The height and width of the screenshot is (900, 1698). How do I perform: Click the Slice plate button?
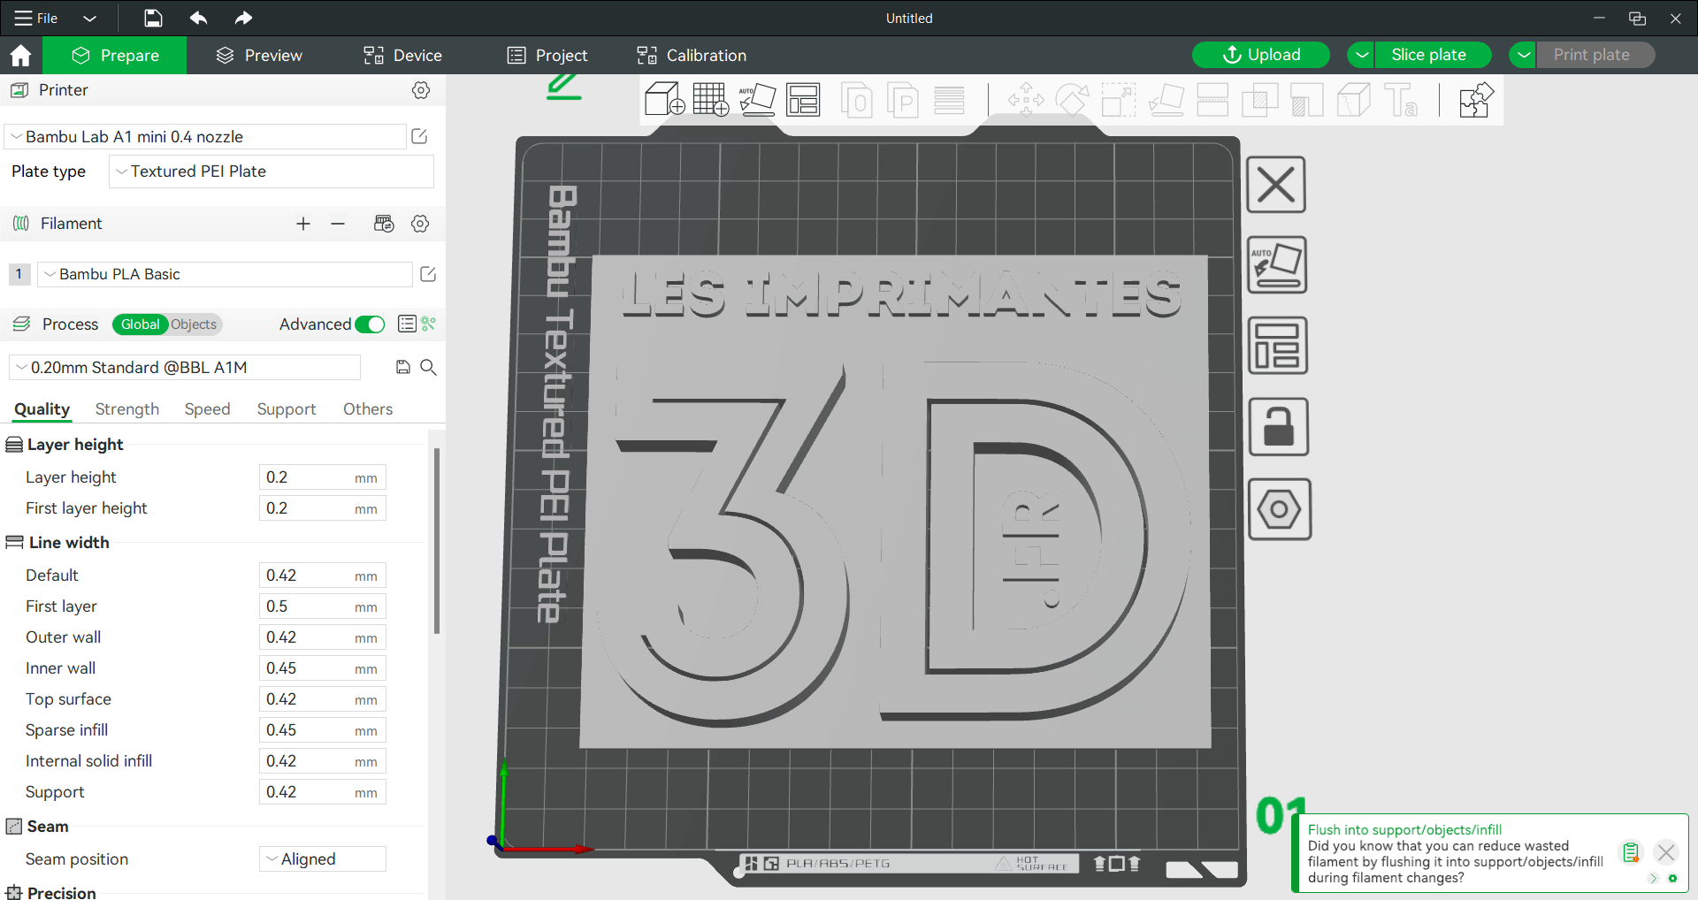[1434, 55]
